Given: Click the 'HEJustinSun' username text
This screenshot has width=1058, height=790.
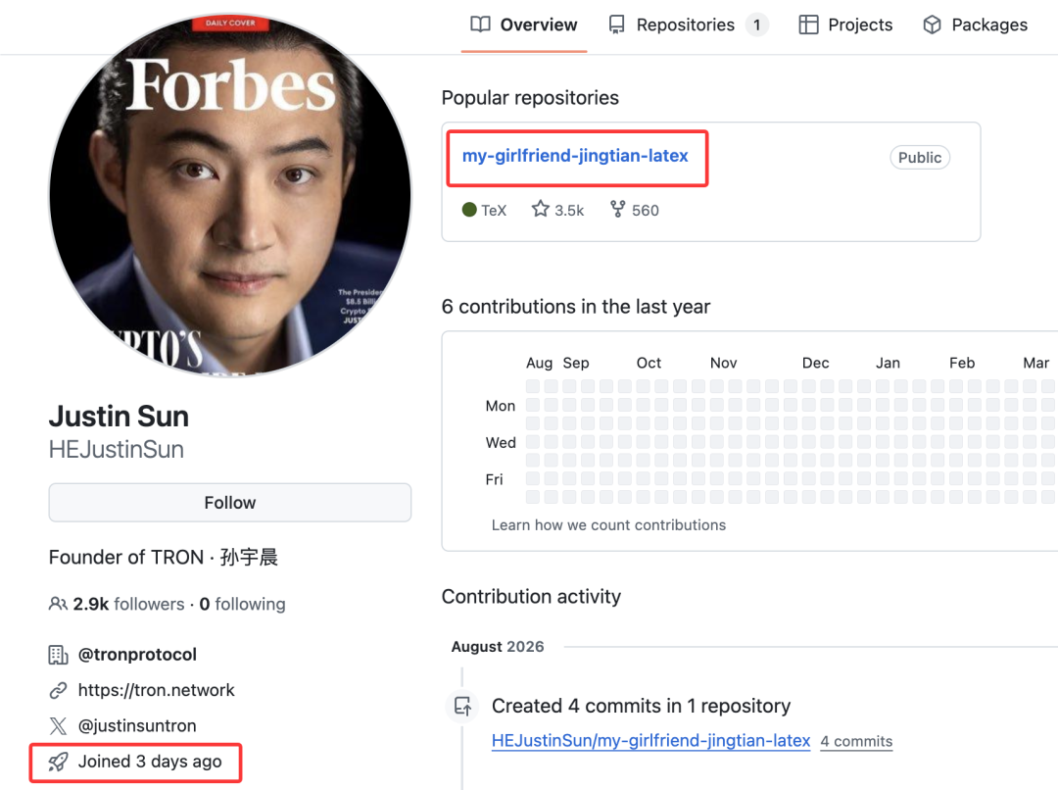Looking at the screenshot, I should click(x=116, y=450).
